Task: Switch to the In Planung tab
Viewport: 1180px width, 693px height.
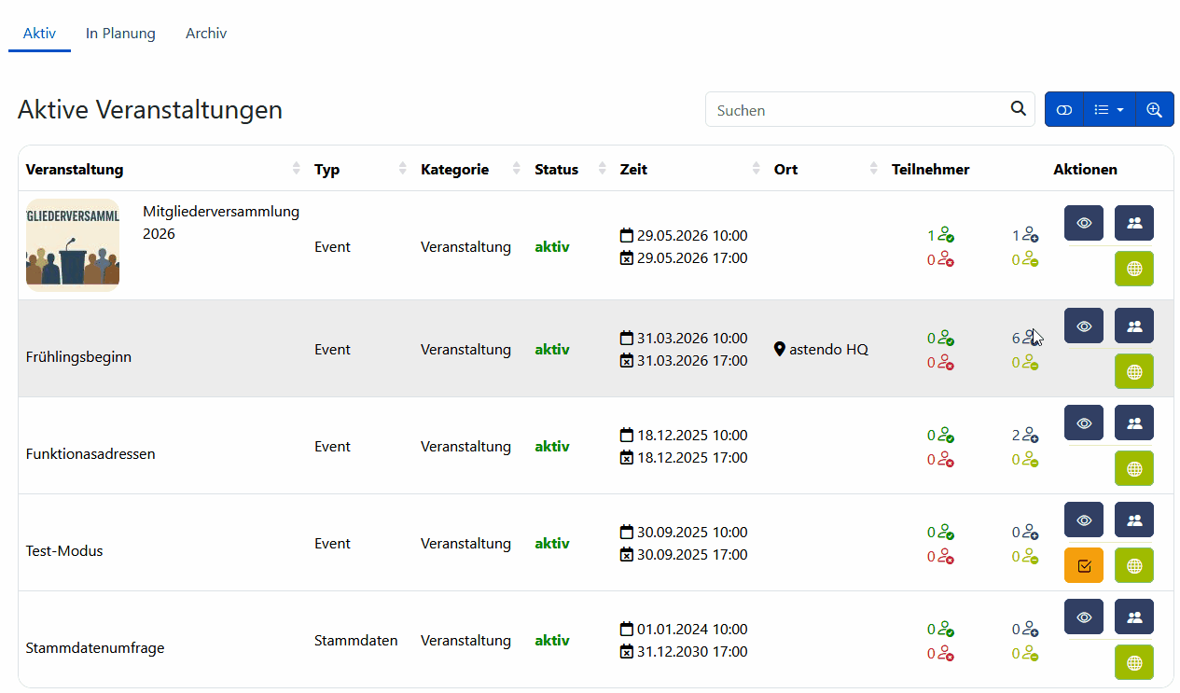Action: click(x=120, y=34)
